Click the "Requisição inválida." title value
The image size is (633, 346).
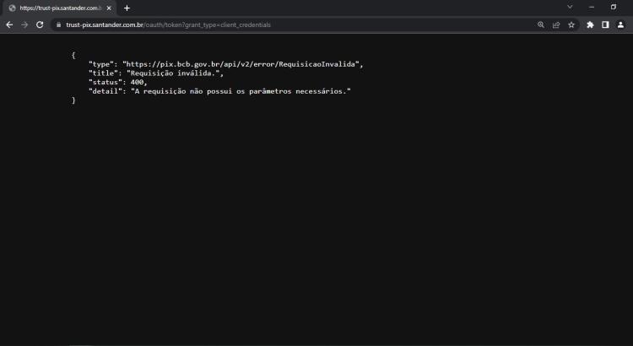(x=173, y=73)
